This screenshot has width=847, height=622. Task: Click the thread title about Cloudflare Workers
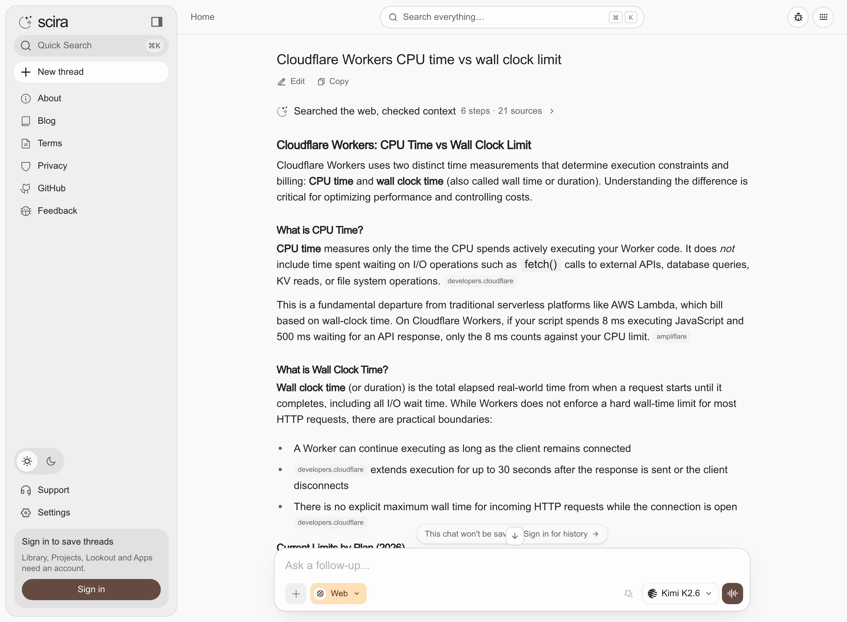click(419, 60)
